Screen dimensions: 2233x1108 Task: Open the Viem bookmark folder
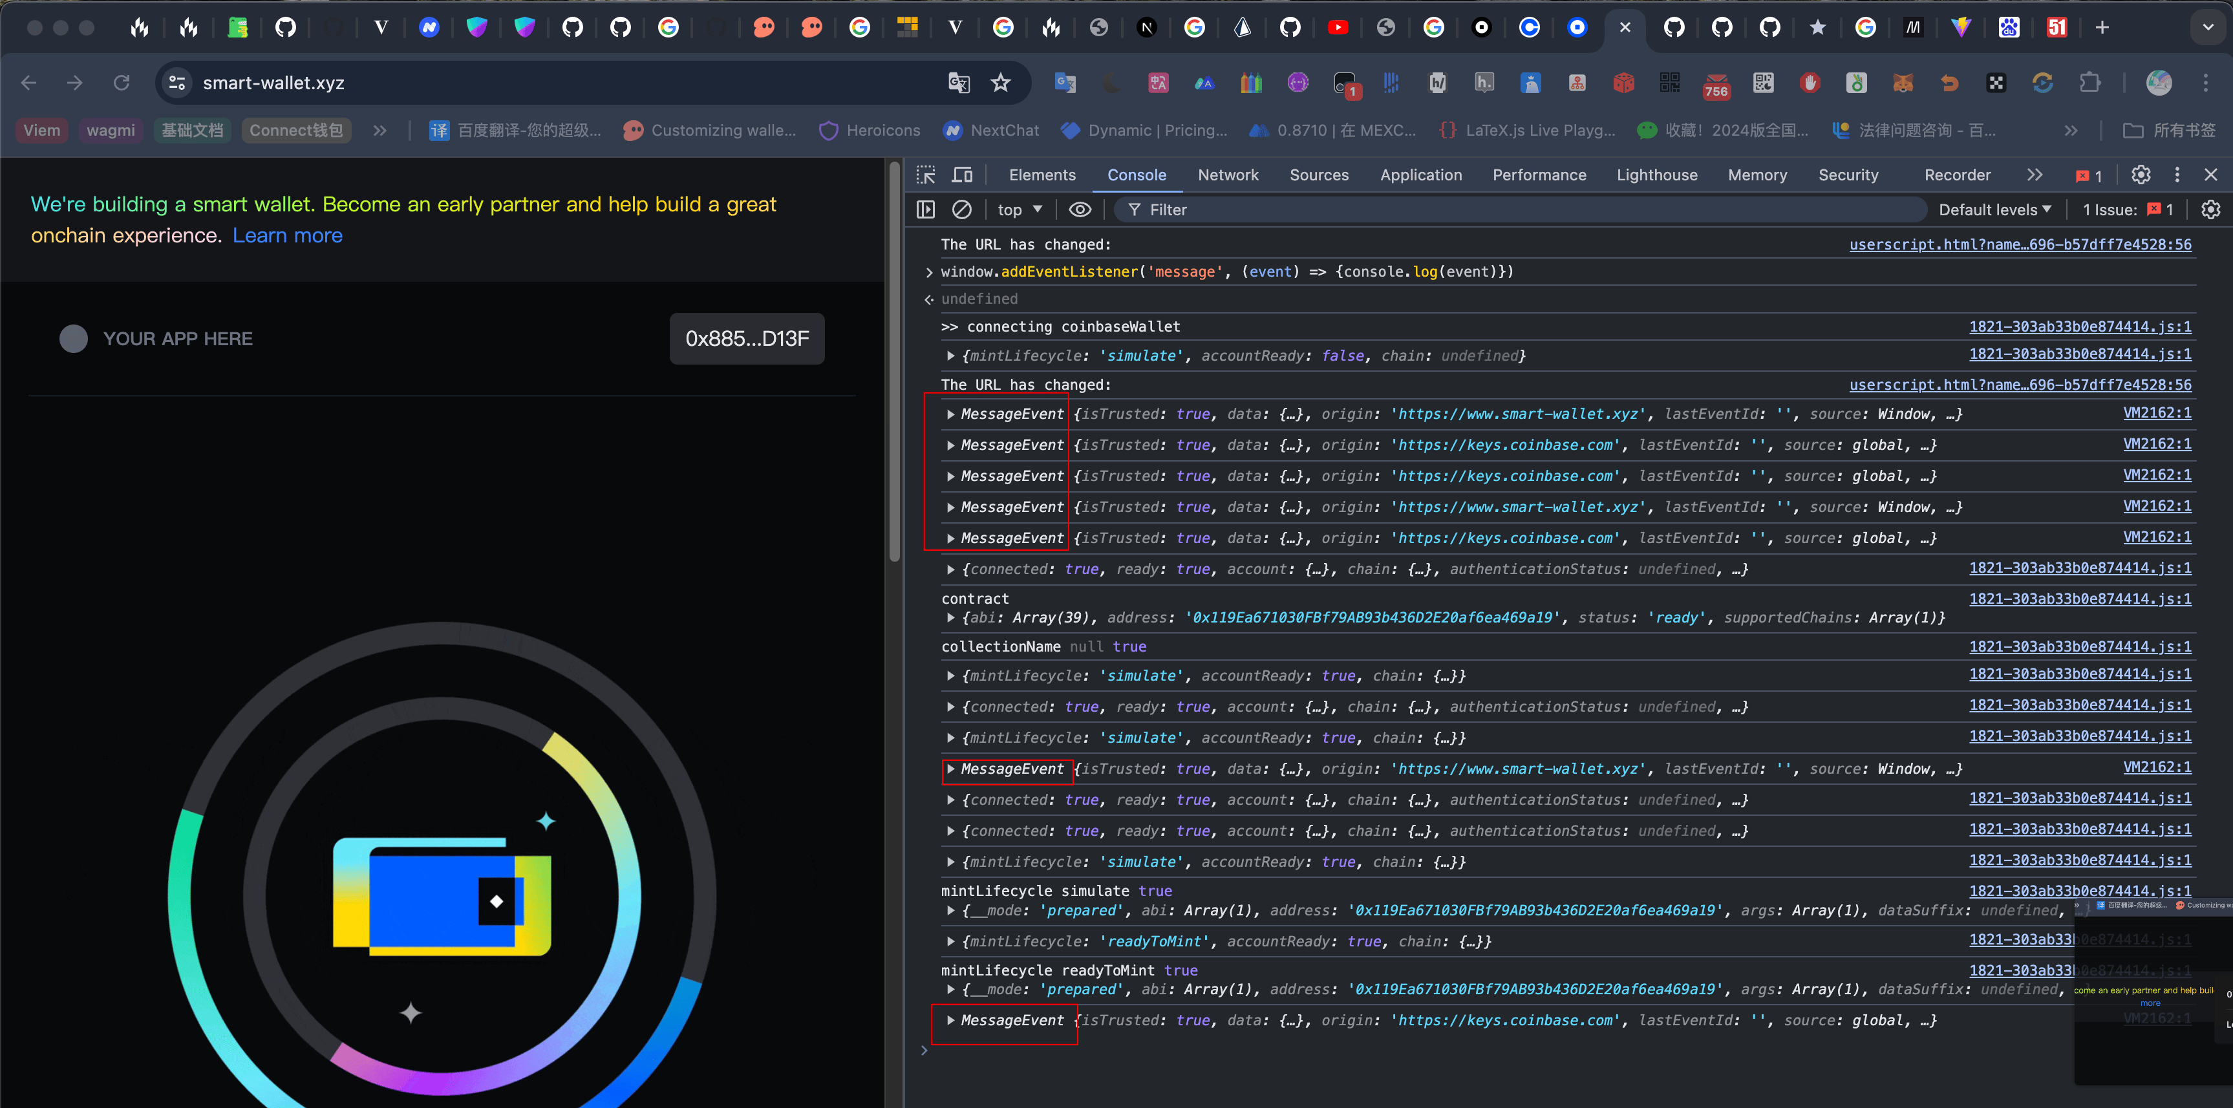41,130
